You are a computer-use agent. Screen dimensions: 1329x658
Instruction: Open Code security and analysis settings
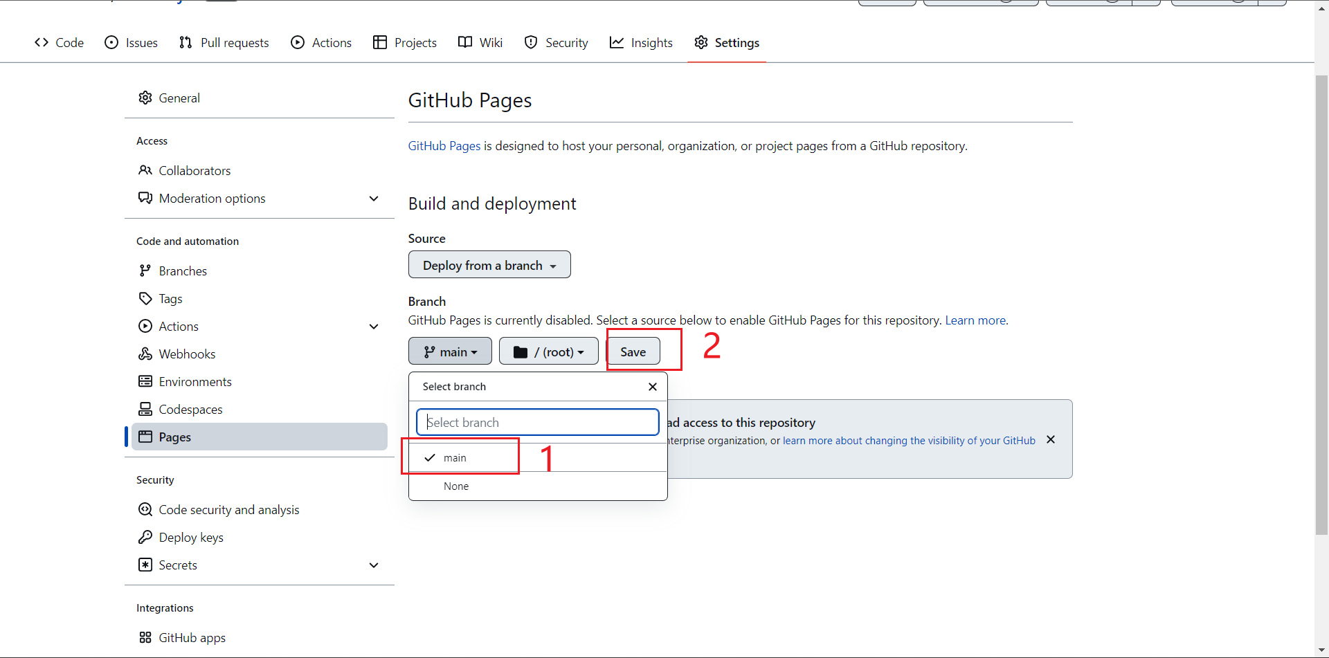[x=260, y=509]
